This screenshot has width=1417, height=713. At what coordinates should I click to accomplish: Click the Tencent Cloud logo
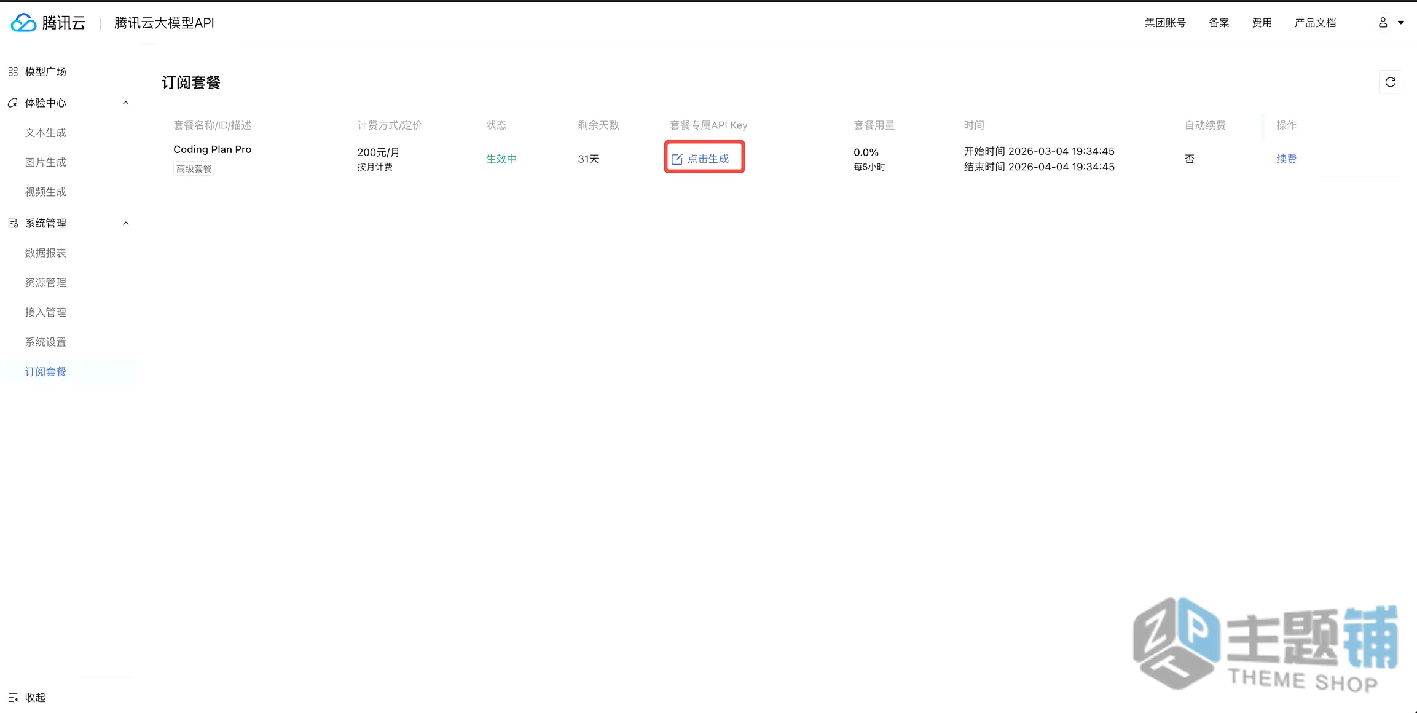[x=48, y=23]
